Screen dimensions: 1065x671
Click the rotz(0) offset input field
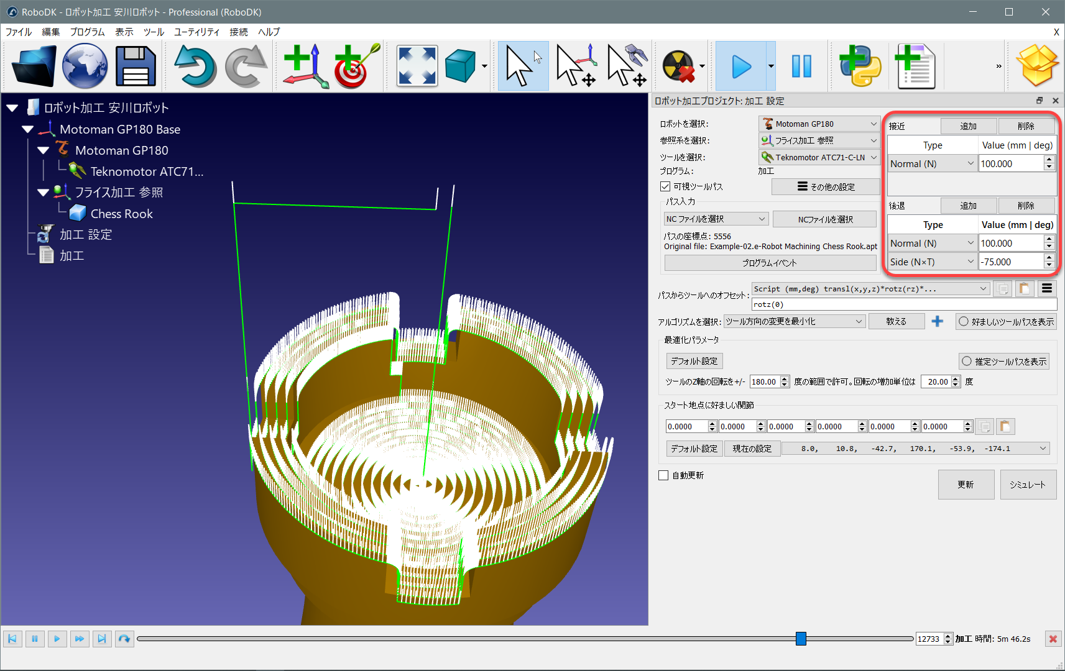coord(905,304)
